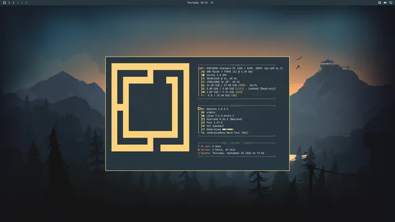This screenshot has height=222, width=395.
Task: Click the 3840x2160 resolution text
Action: tap(222, 78)
